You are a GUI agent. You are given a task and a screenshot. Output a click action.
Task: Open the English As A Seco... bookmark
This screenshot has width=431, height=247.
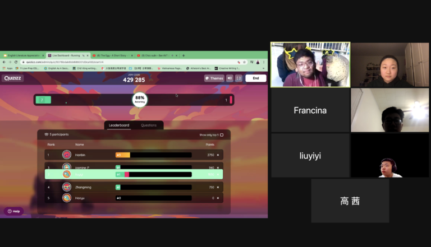(x=57, y=68)
